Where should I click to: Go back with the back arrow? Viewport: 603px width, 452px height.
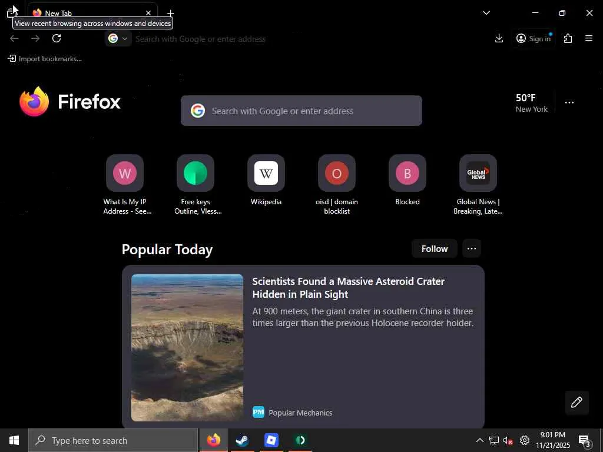tap(14, 38)
